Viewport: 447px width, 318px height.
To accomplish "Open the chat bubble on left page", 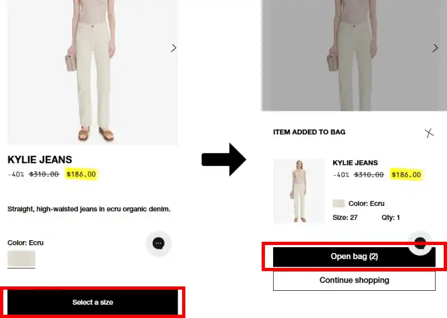I will 159,243.
